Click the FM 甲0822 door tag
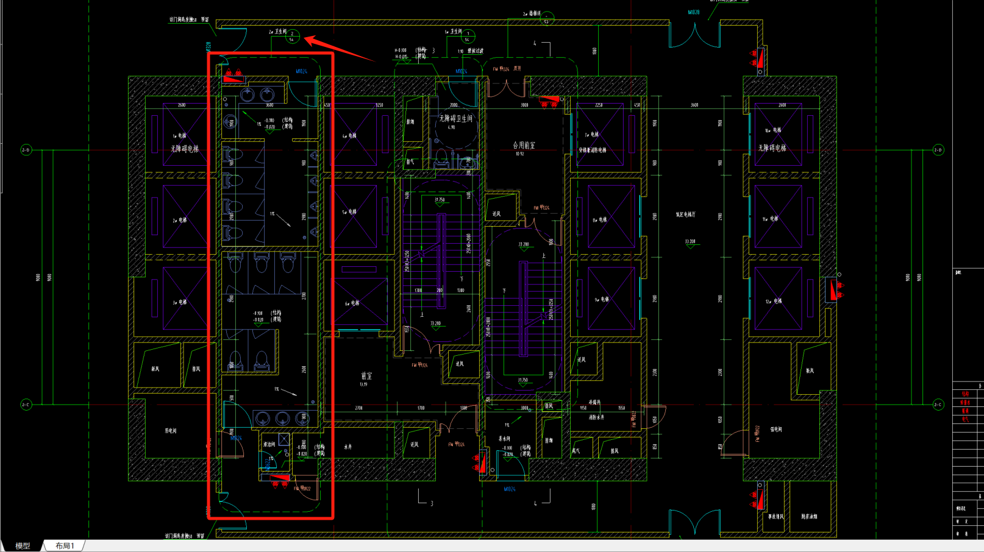This screenshot has width=984, height=552. click(303, 489)
